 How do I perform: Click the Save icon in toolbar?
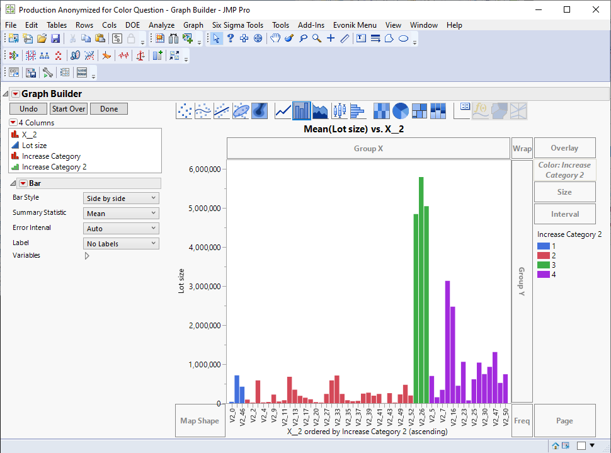click(55, 38)
